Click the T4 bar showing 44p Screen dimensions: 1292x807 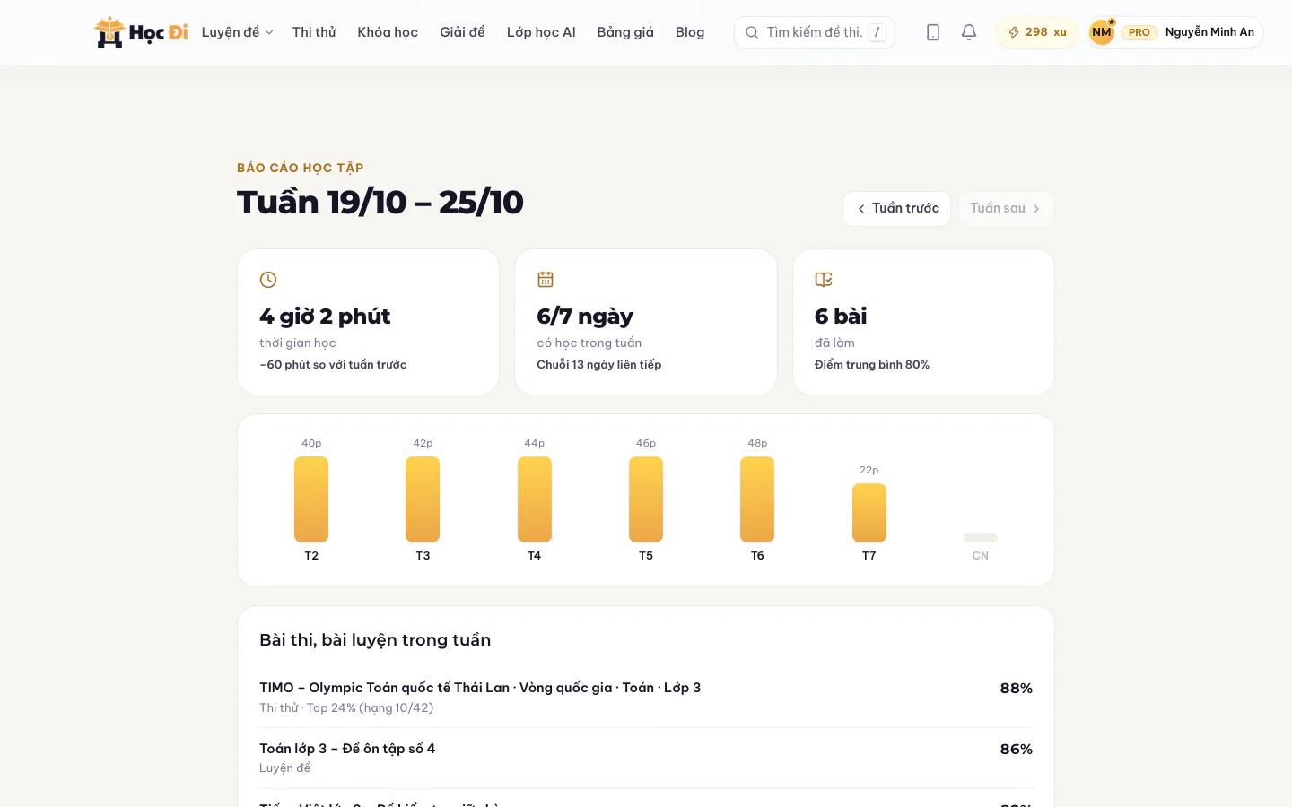pyautogui.click(x=535, y=499)
